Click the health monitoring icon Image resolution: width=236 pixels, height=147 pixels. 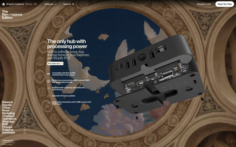pos(49,89)
